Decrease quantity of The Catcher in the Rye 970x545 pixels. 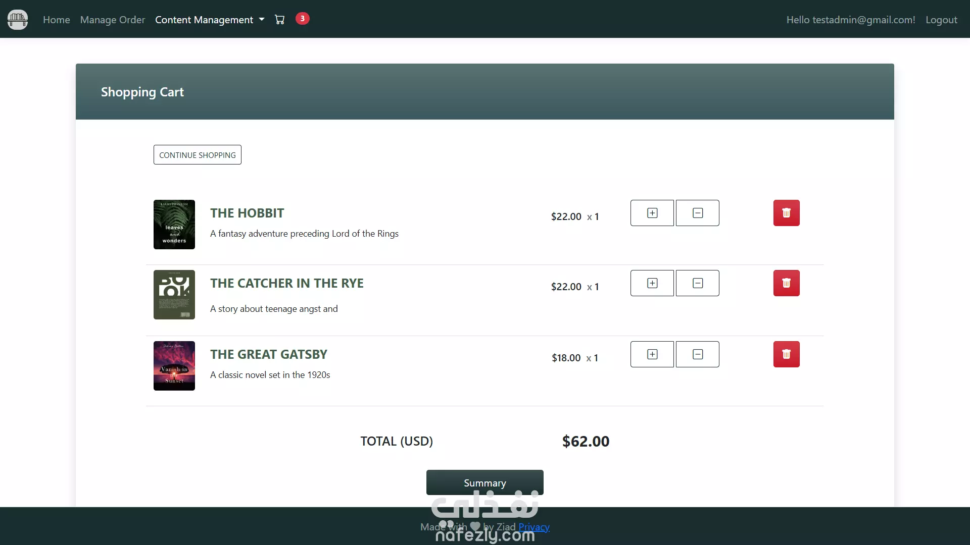[x=697, y=283]
